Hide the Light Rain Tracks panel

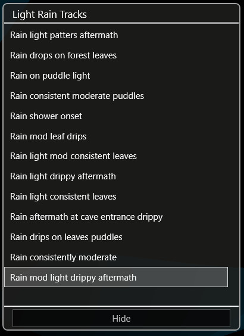121,319
